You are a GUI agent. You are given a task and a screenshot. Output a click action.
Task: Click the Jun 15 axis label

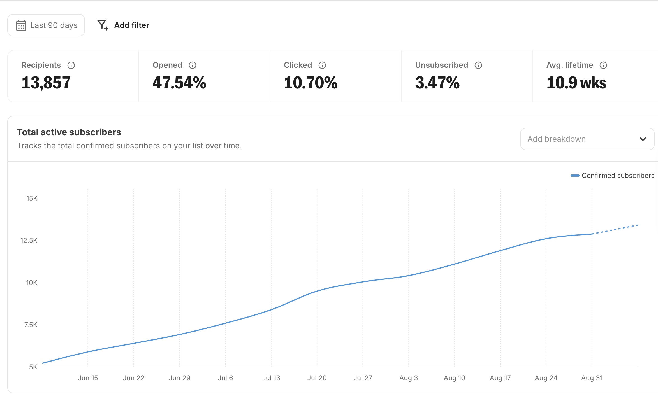88,378
